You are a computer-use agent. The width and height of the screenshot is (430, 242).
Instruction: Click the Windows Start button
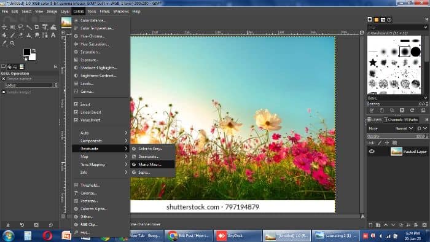click(x=8, y=236)
